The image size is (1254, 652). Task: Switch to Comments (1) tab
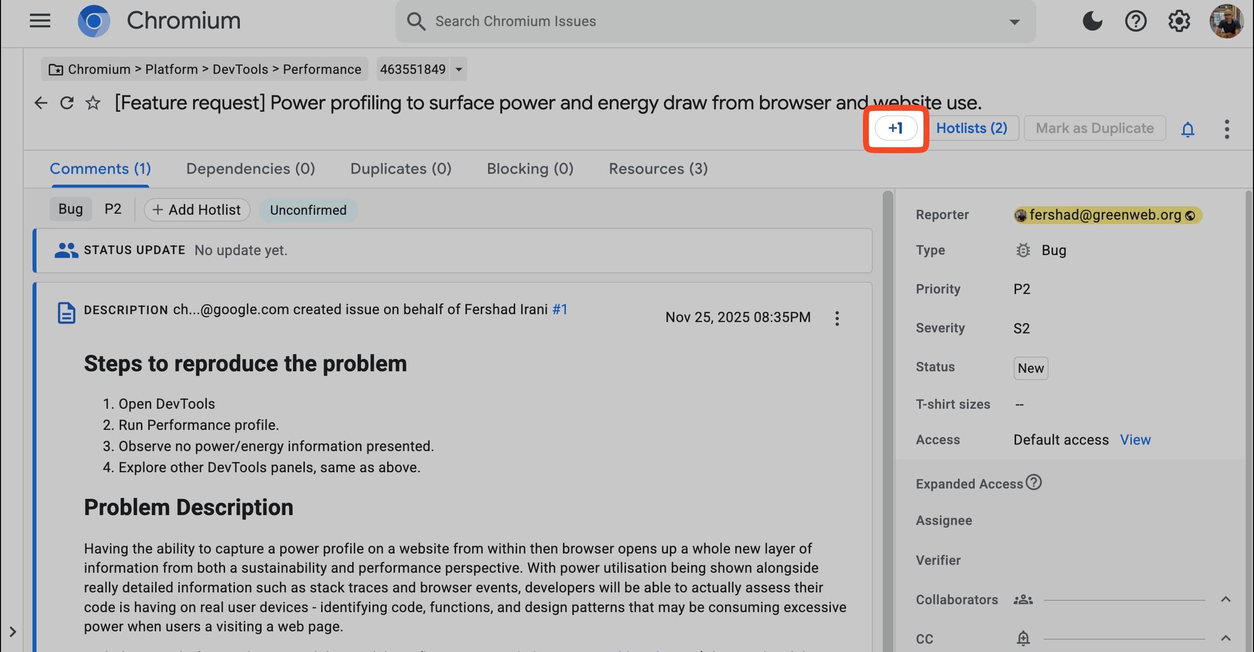coord(100,169)
